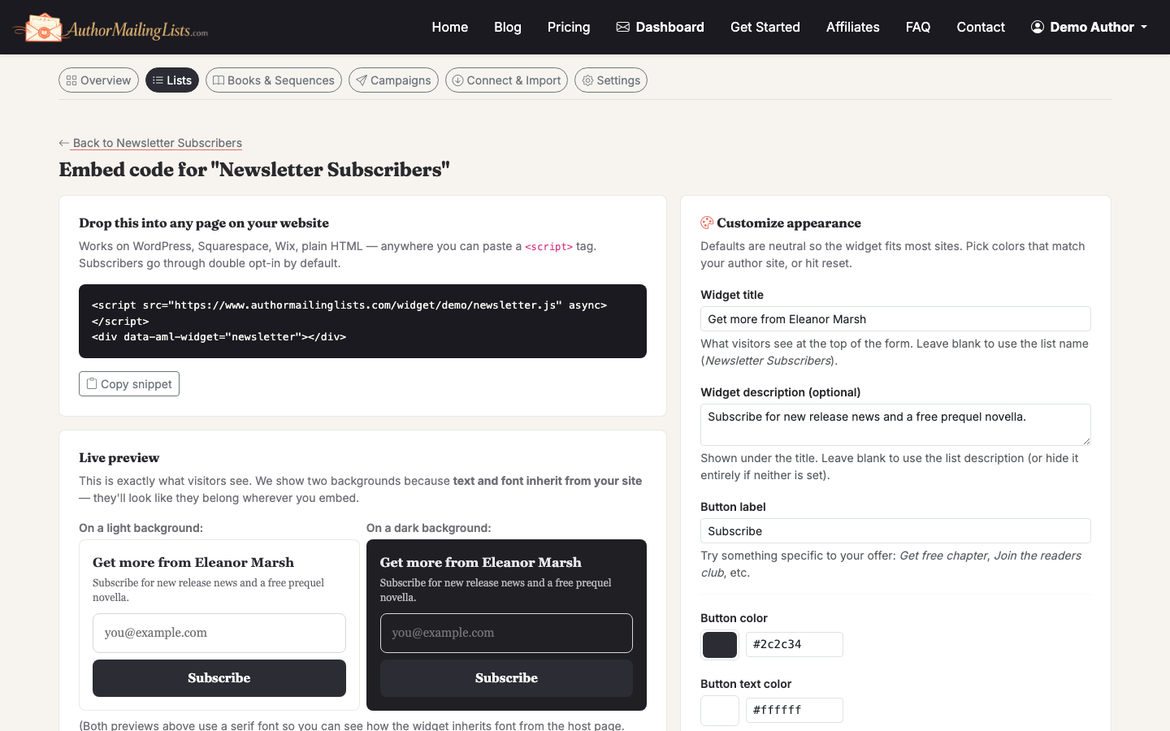Click the Dashboard envelope icon in navbar

click(623, 27)
